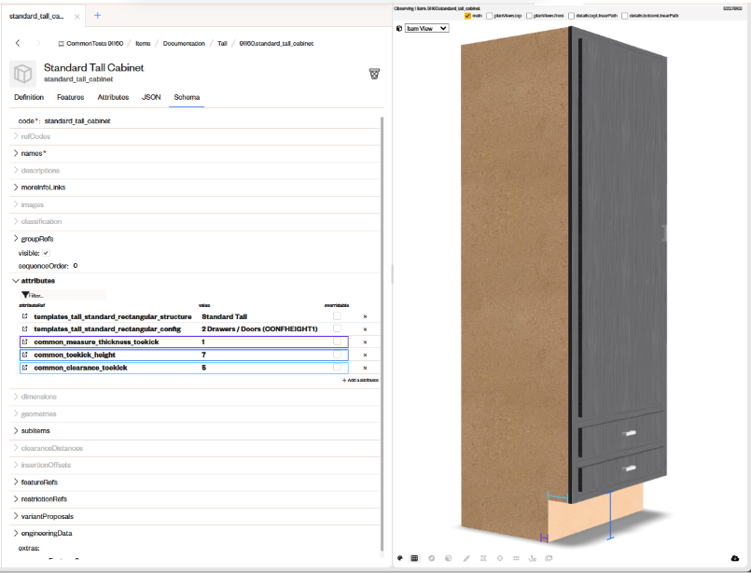
Task: Uncheck the main view checkbox
Action: [x=467, y=16]
